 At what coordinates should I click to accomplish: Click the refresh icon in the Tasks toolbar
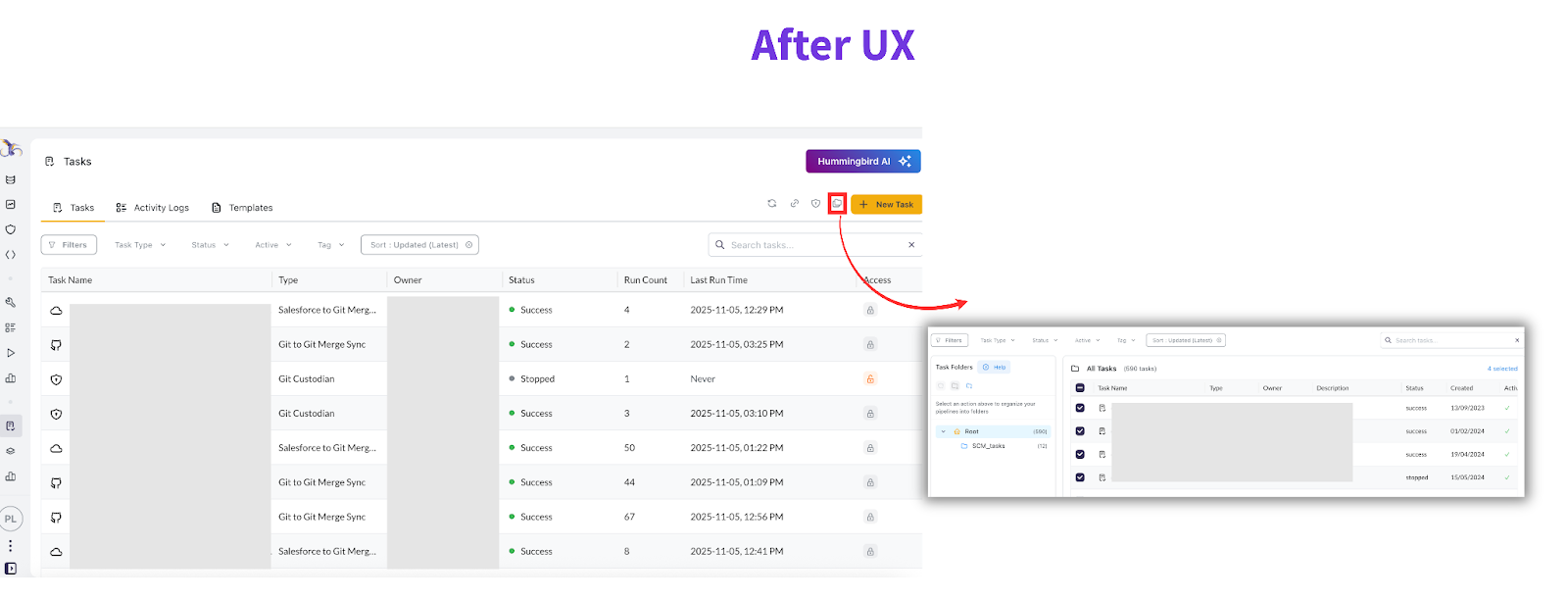click(x=771, y=204)
